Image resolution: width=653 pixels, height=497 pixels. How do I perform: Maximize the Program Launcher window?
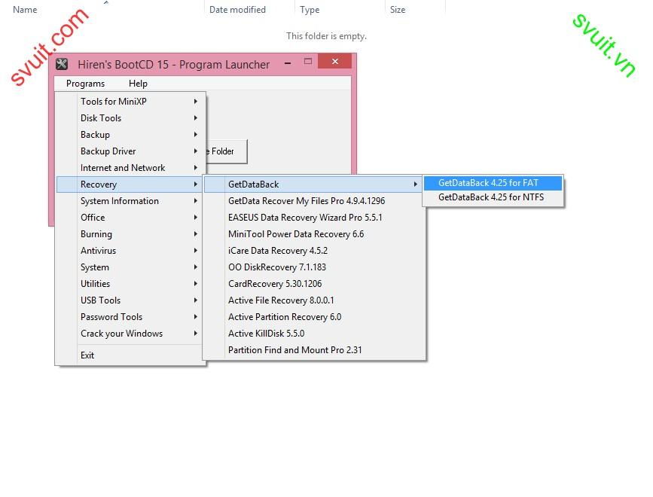308,61
